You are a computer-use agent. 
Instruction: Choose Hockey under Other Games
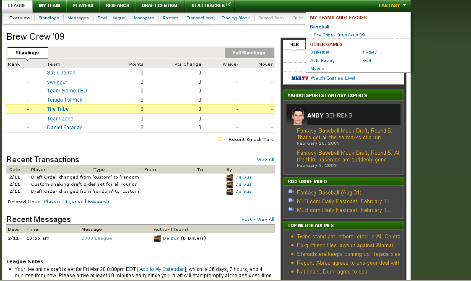(x=370, y=52)
